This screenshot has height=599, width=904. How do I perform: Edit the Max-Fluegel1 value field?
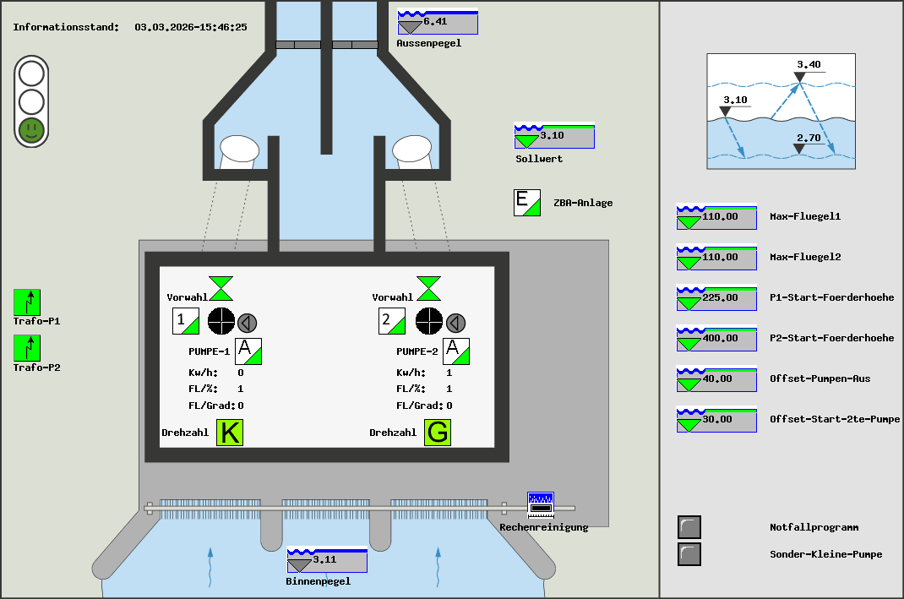click(x=716, y=217)
